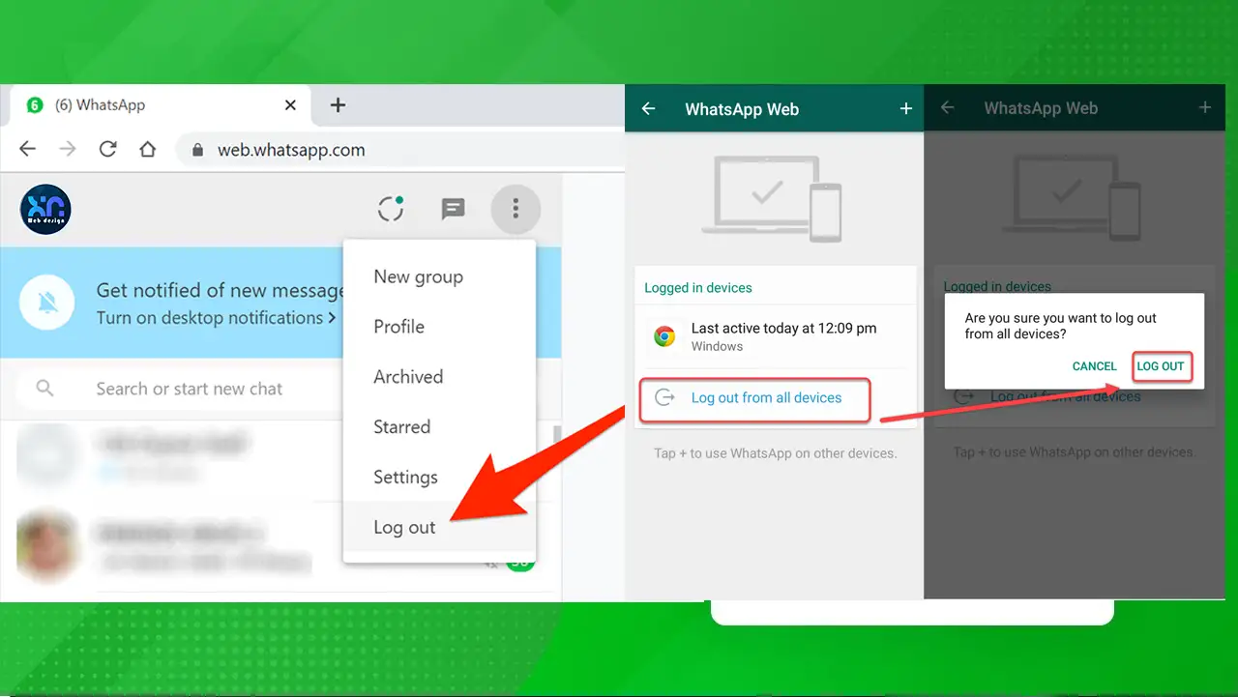Confirm with the LOG OUT button

1161,366
